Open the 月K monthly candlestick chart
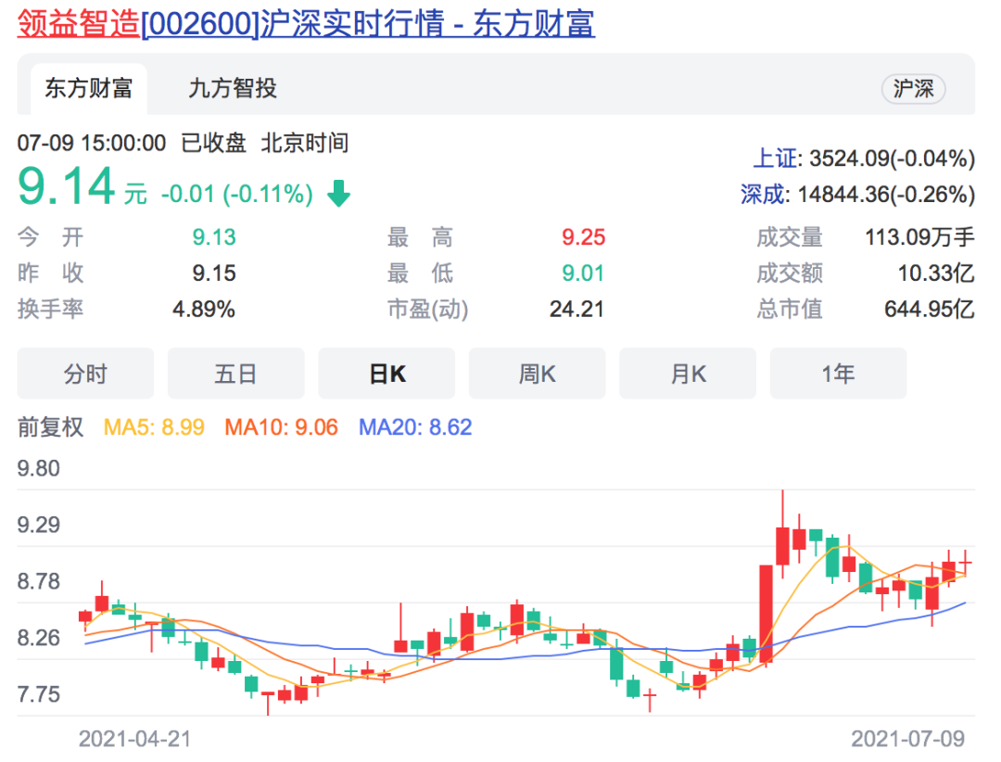This screenshot has width=1001, height=762. (688, 373)
